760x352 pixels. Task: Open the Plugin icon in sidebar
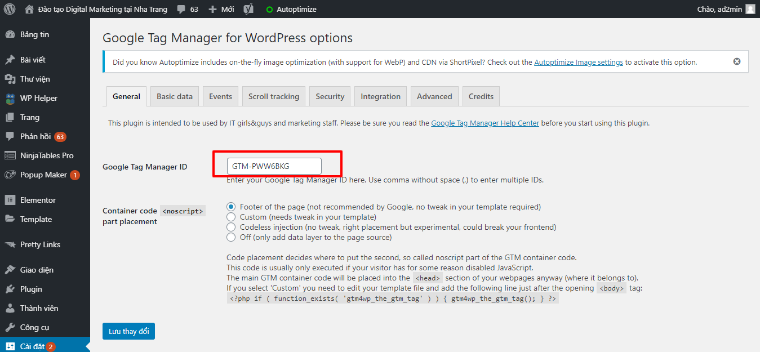pyautogui.click(x=10, y=289)
